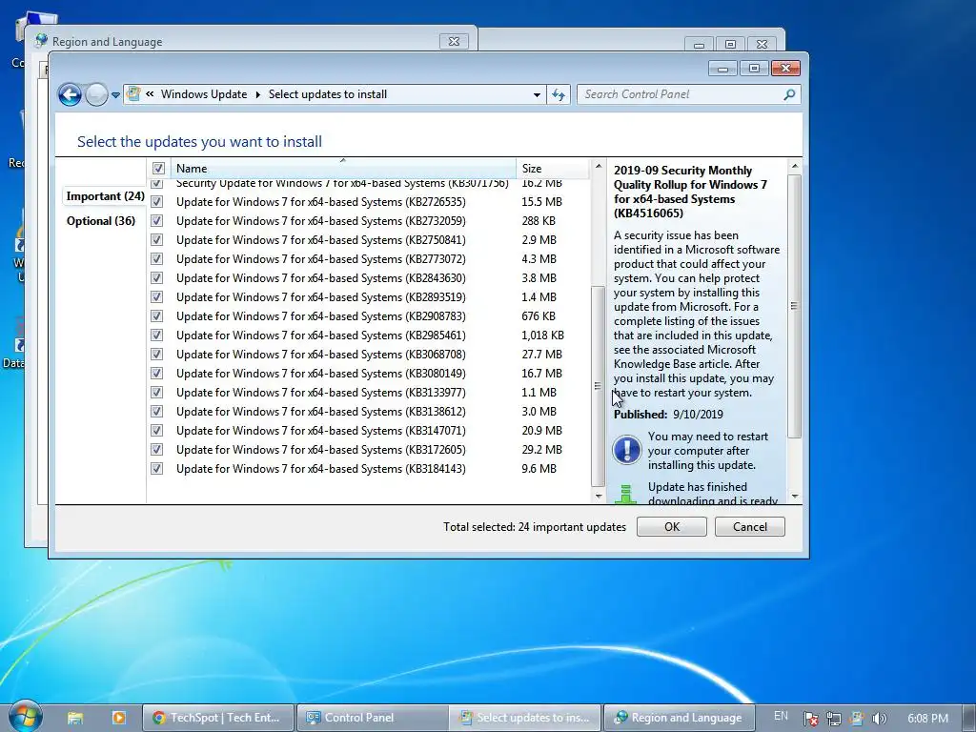The width and height of the screenshot is (976, 732).
Task: Click the Windows Update address bar icon
Action: 133,94
